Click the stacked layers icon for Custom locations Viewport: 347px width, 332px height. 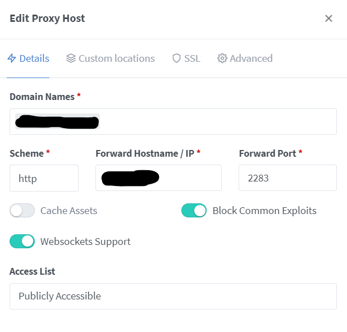click(x=71, y=58)
